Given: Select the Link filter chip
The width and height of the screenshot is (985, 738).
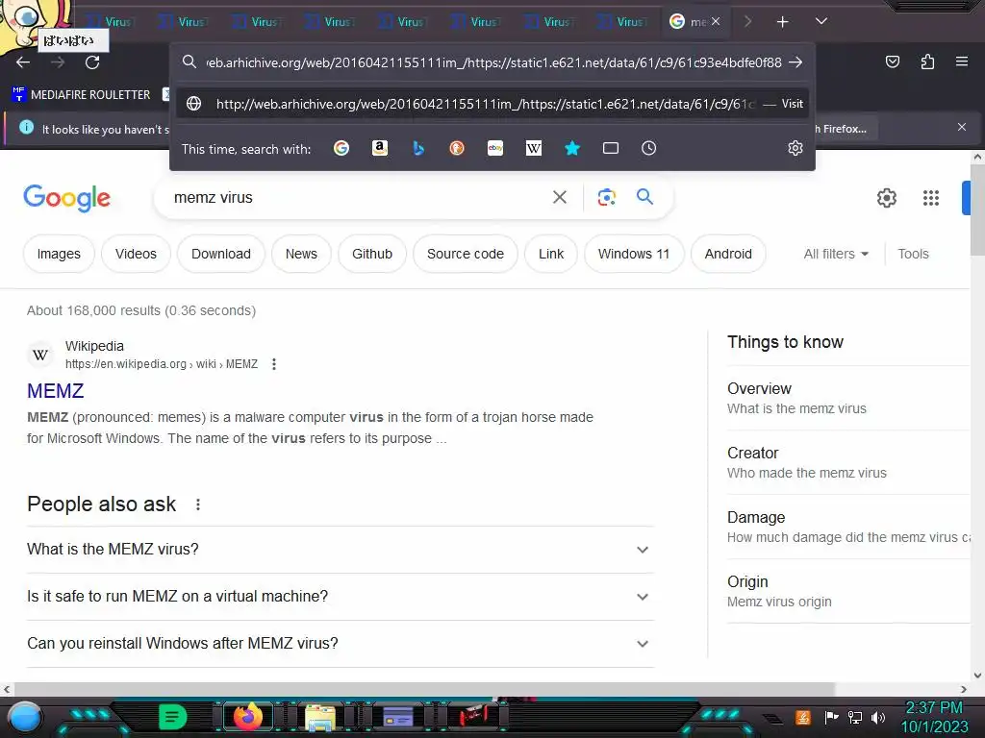Looking at the screenshot, I should click(x=551, y=254).
